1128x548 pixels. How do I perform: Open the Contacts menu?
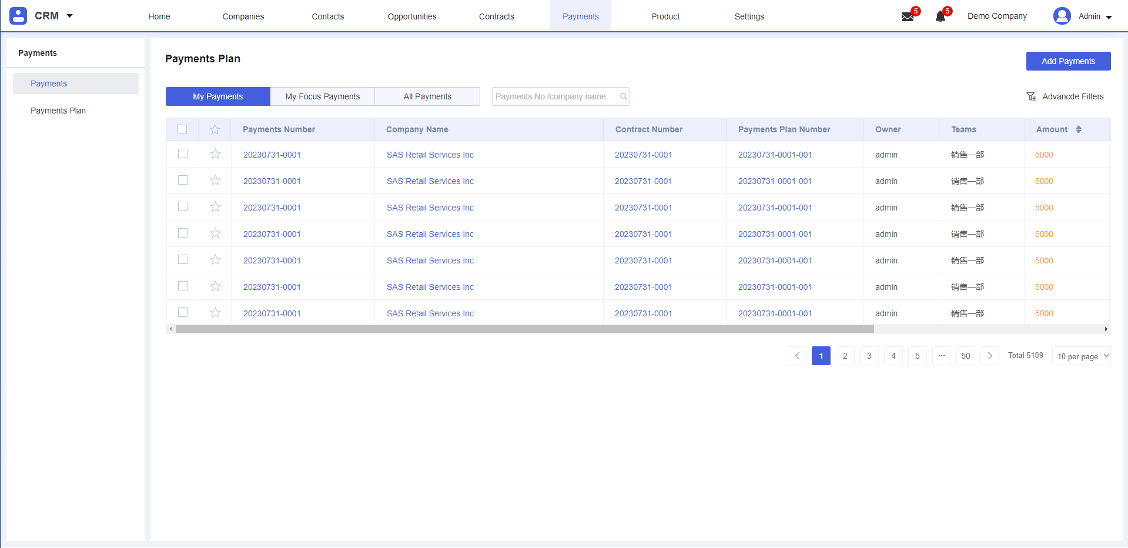328,16
